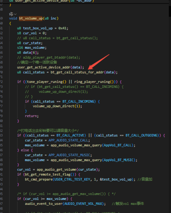This screenshot has height=213, width=171.
Task: Click the AUDIO_EVENT_VOL_MAX constant
Action: (83, 204)
